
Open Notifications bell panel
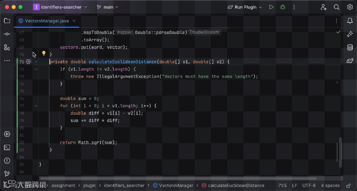tap(350, 21)
